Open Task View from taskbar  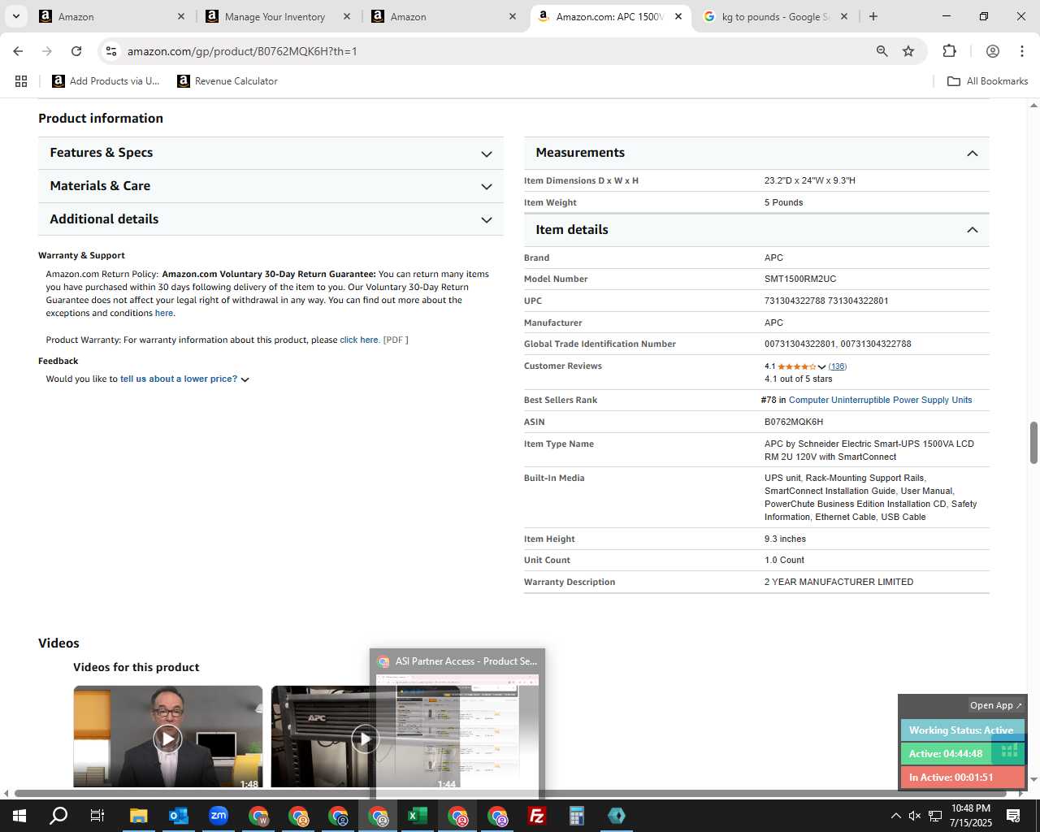(x=97, y=816)
